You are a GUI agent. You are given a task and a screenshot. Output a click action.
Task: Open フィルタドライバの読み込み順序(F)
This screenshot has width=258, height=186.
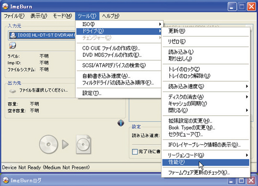click(119, 83)
